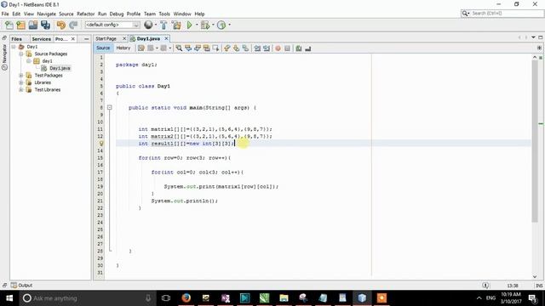The height and width of the screenshot is (306, 545).
Task: Select Day1.java in project tree
Action: pos(60,68)
